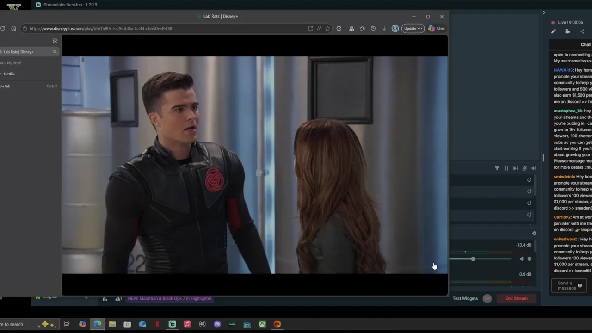The image size is (592, 333).
Task: Open Netflix app from the taskbar
Action: point(157,324)
